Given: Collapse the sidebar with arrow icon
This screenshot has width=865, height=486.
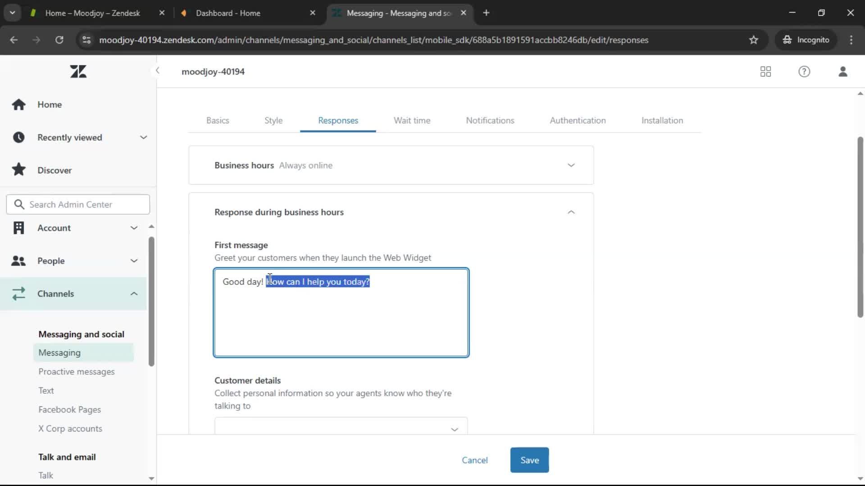Looking at the screenshot, I should click(157, 70).
